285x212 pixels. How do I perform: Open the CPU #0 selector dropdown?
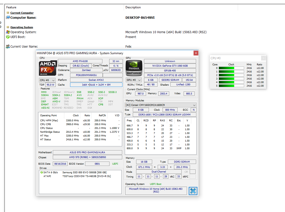(47, 80)
